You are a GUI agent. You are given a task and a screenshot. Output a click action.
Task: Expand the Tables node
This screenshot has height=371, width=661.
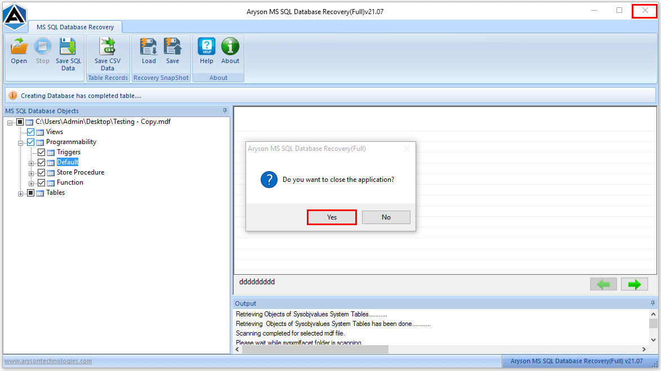[x=20, y=194]
